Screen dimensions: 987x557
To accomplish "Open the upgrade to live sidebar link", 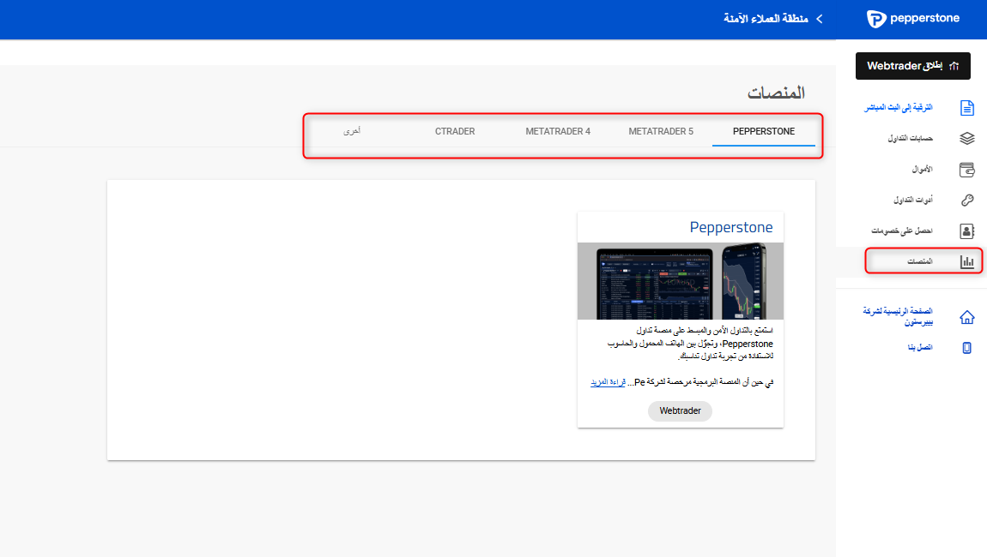I will (899, 107).
